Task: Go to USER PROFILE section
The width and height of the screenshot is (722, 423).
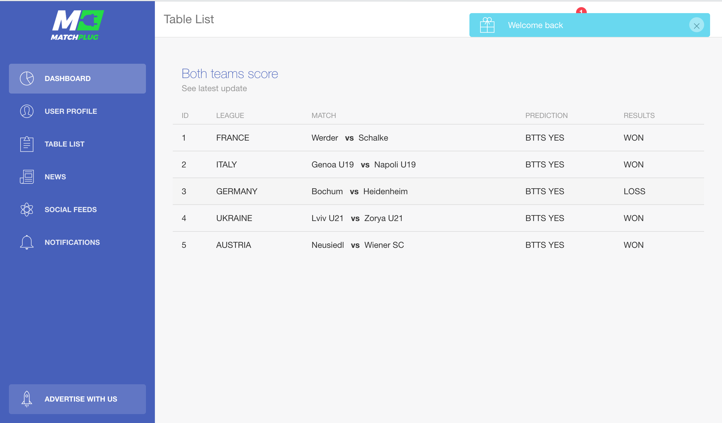Action: coord(71,111)
